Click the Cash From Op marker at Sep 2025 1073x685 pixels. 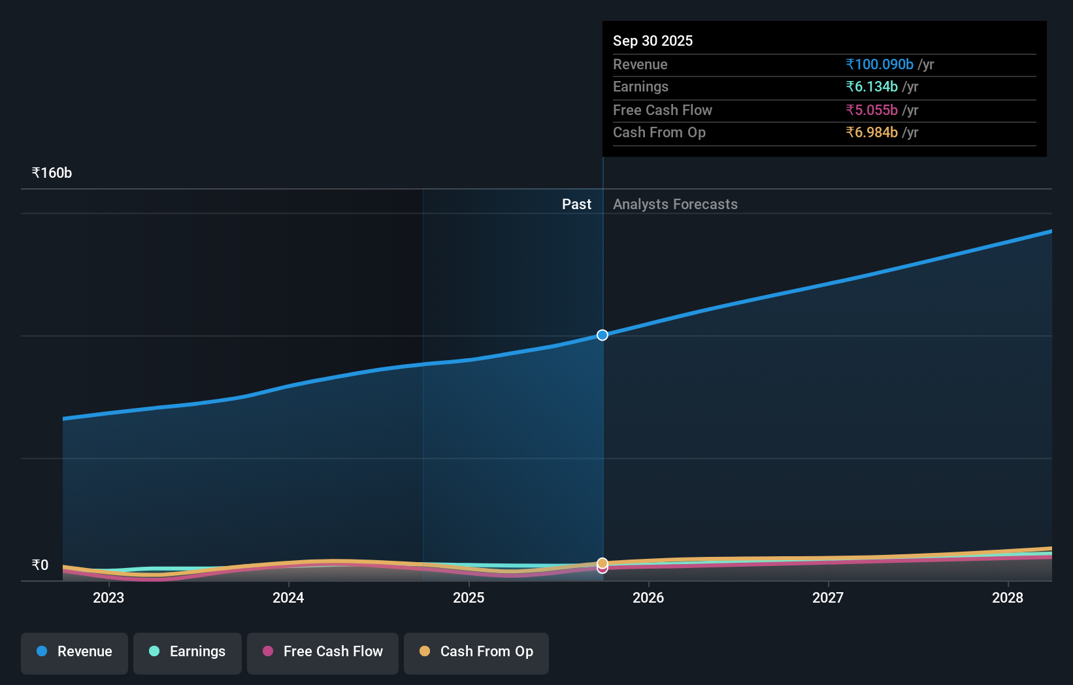(602, 561)
